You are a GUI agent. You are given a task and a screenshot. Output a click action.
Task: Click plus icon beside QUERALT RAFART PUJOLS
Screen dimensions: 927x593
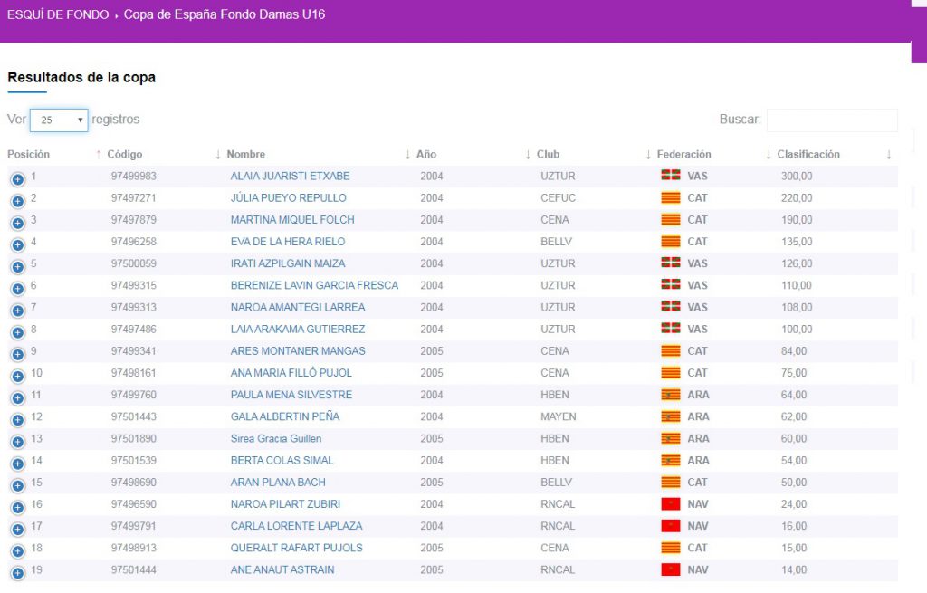pyautogui.click(x=18, y=551)
